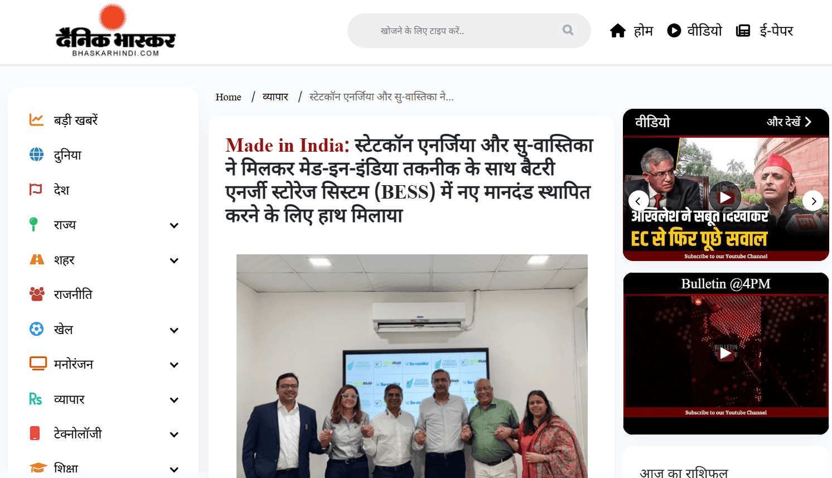832x478 pixels.
Task: Expand the मनोरंजन dropdown chevron
Action: (174, 365)
